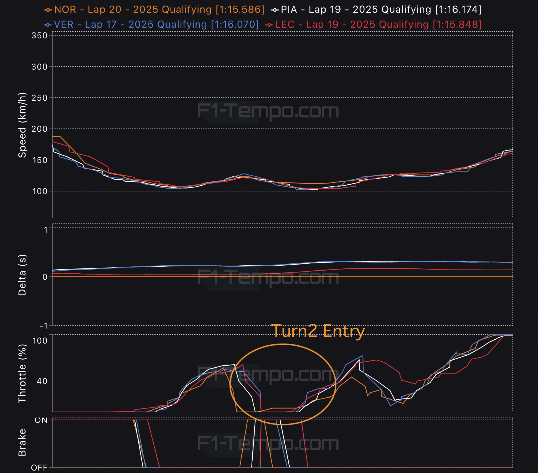Click the F1-Tempo.com watermark in speed chart
The width and height of the screenshot is (538, 473).
pyautogui.click(x=268, y=111)
